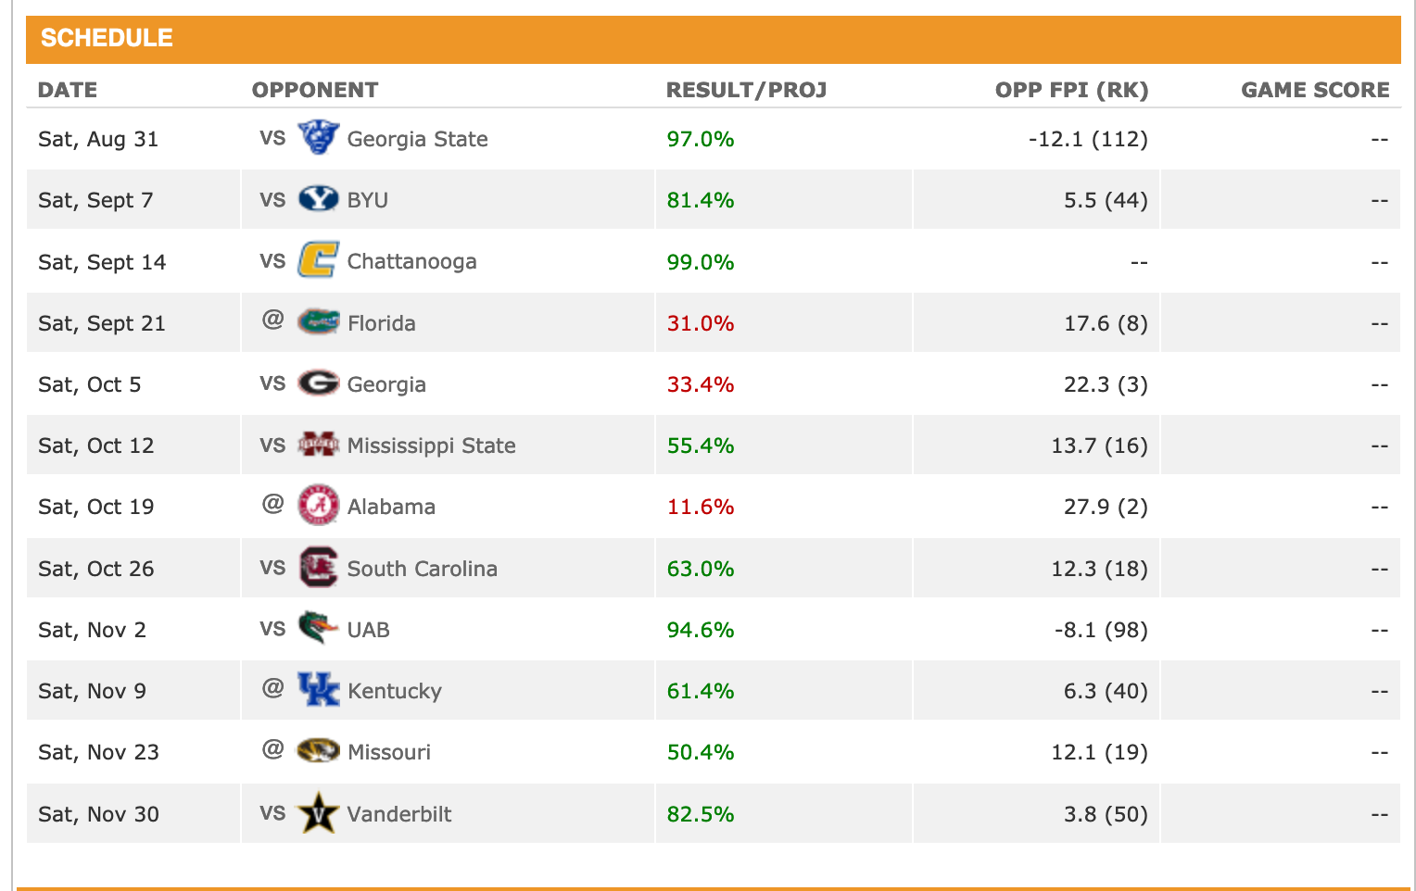Click the Vanderbilt Commodores star logo
This screenshot has width=1416, height=891.
[318, 812]
